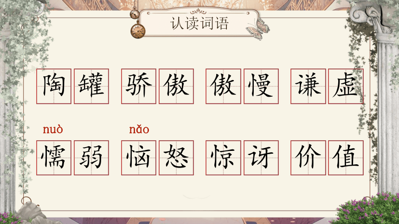Viewport: 399px width, 224px height.
Task: Click the pinyin label nuò
Action: pos(53,130)
